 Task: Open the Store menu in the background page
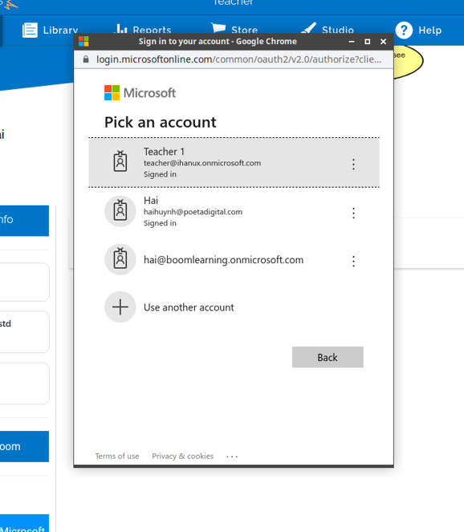[x=234, y=30]
